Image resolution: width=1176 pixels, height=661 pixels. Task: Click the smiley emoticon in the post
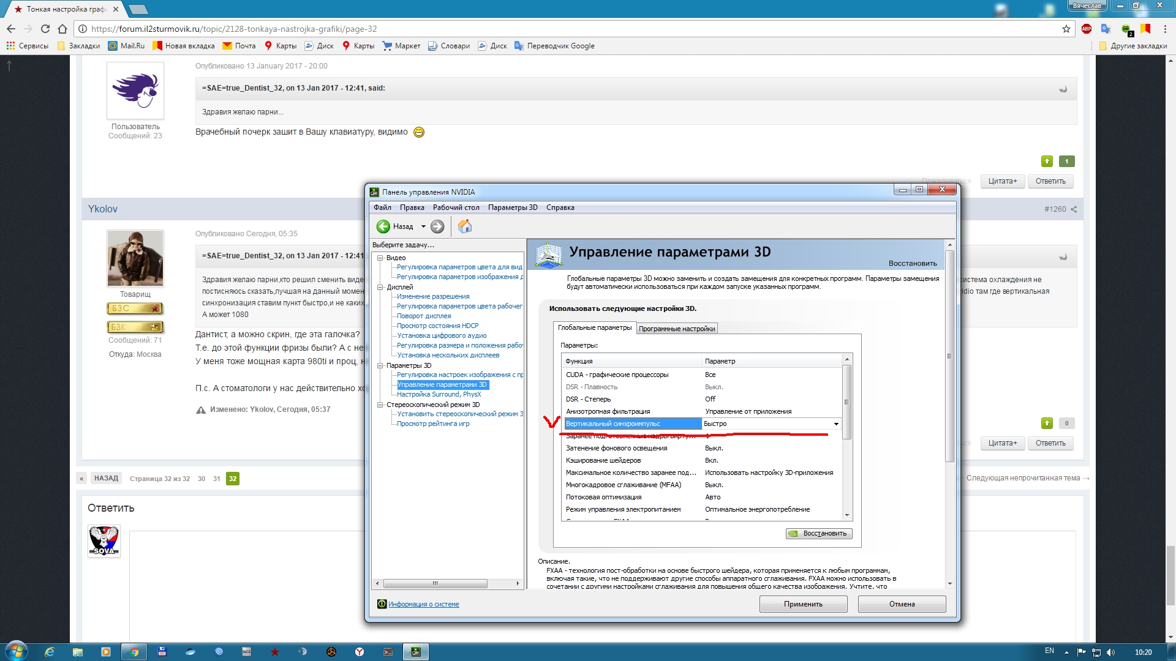(419, 132)
